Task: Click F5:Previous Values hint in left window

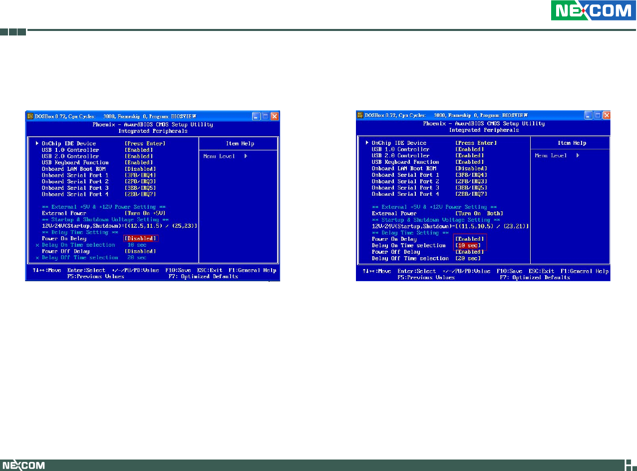Action: point(95,276)
